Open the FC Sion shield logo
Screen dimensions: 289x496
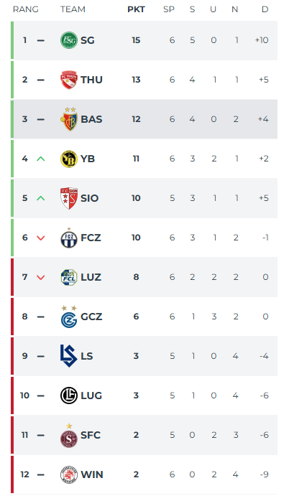69,198
